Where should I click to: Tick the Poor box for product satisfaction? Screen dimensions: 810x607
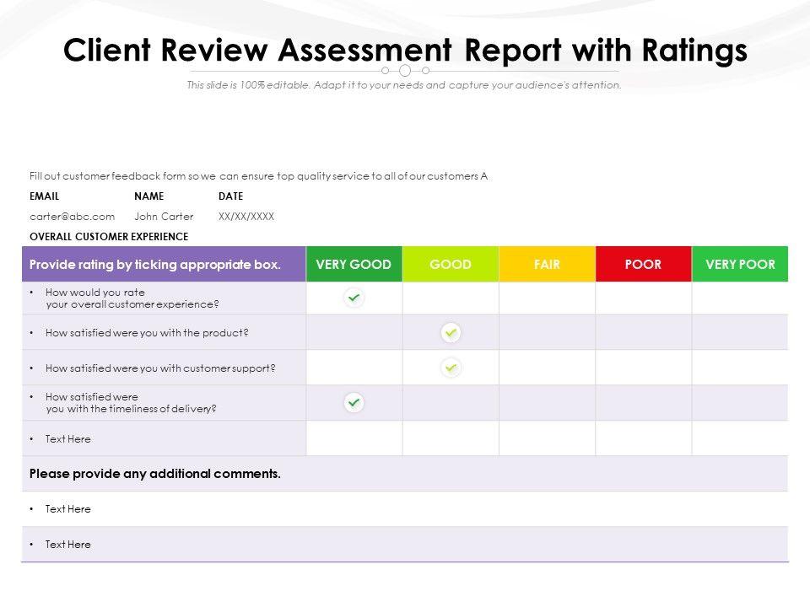click(x=643, y=333)
